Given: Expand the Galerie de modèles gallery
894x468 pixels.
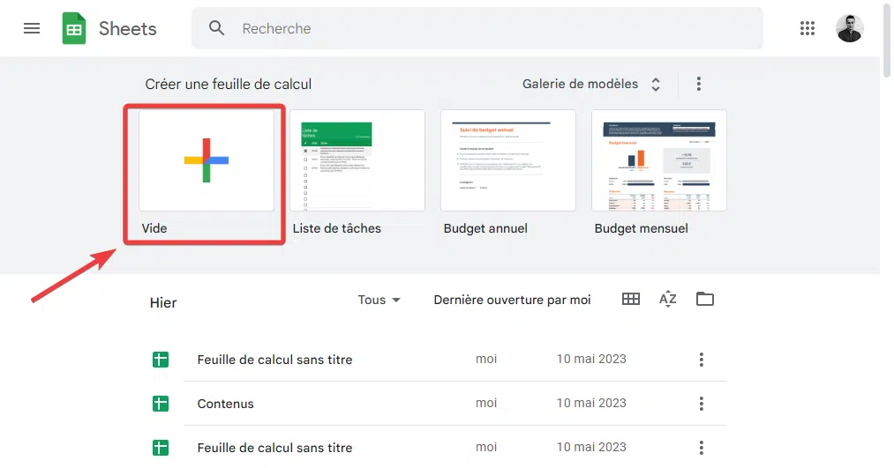Looking at the screenshot, I should click(591, 84).
